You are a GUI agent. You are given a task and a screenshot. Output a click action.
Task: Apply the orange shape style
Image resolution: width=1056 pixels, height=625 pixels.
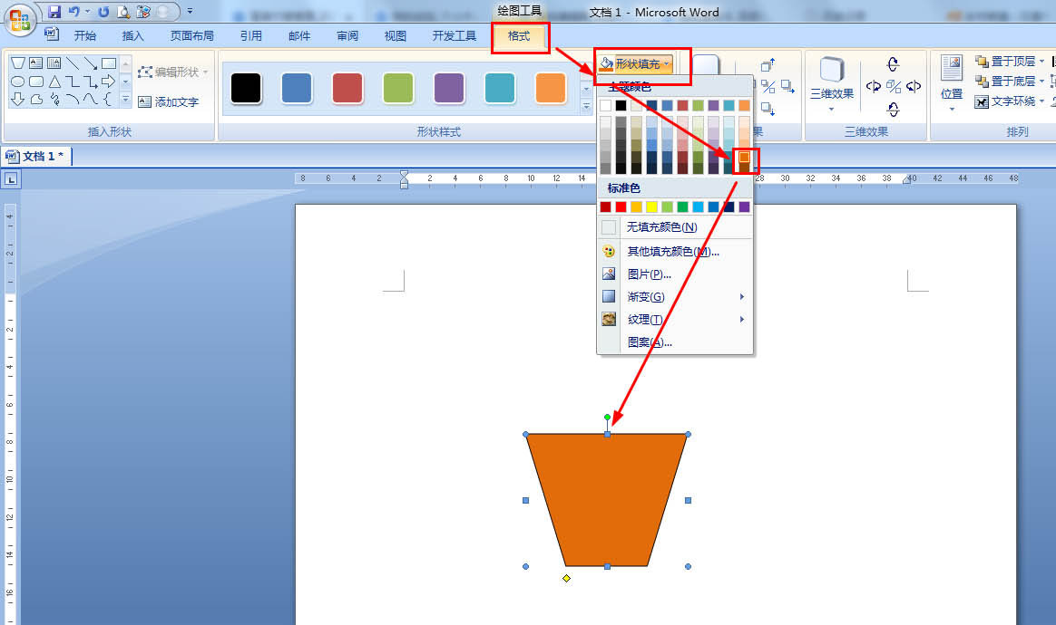(x=551, y=88)
